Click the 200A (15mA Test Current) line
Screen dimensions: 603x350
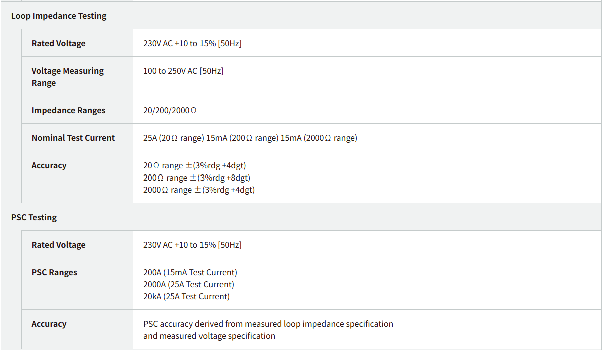190,272
